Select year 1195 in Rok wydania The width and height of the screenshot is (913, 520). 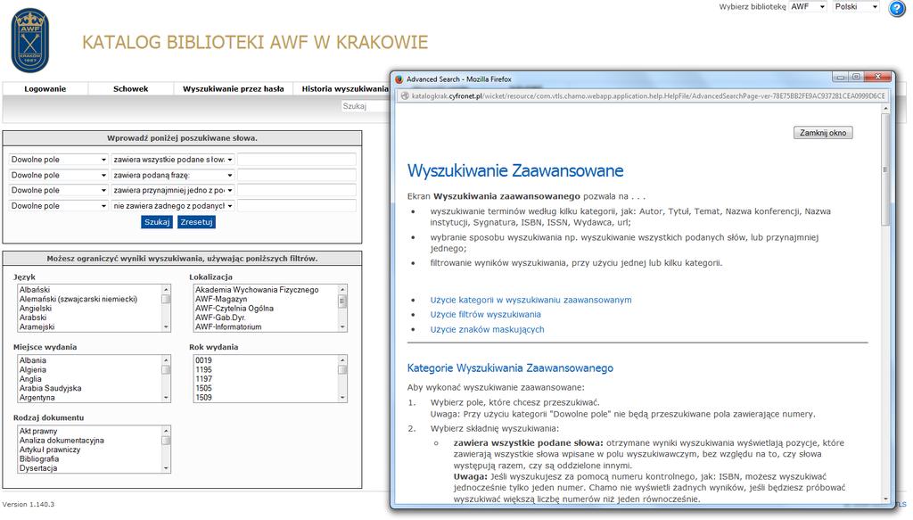coord(204,370)
